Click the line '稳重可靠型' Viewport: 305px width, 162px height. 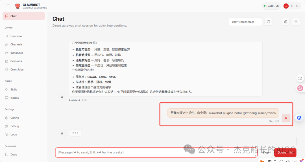103,50
